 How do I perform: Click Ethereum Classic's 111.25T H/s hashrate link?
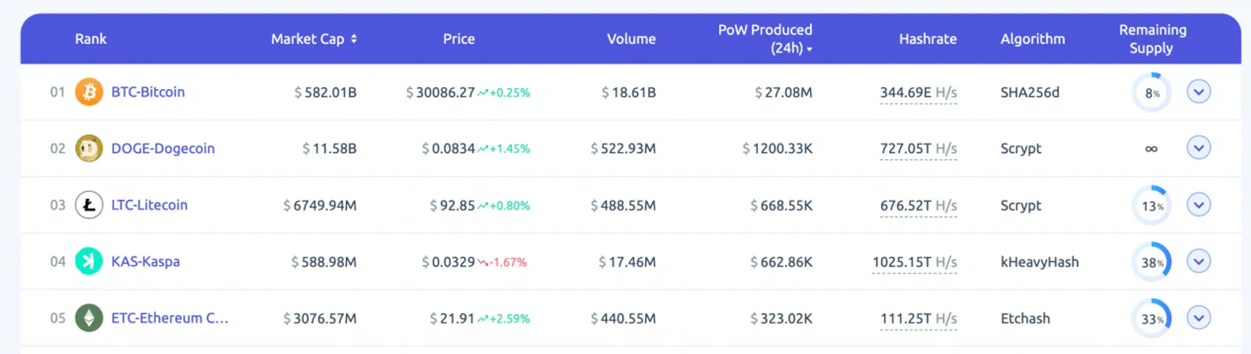pos(918,319)
